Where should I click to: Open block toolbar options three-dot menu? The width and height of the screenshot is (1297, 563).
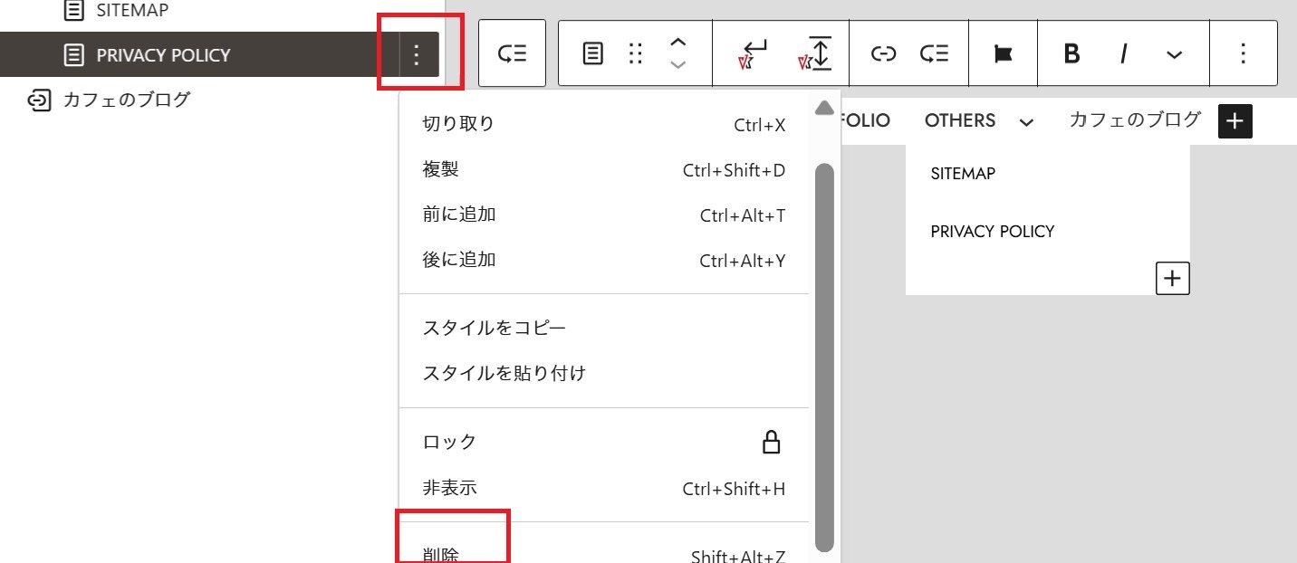click(1244, 53)
